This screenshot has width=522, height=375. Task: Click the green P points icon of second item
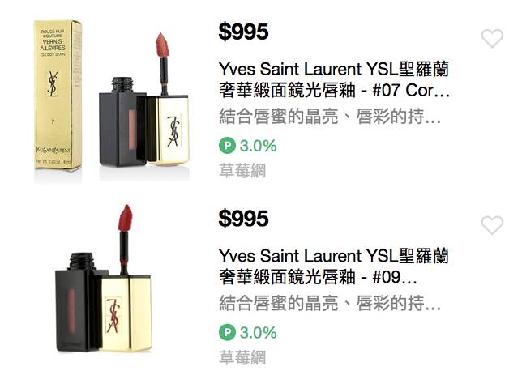pos(227,332)
